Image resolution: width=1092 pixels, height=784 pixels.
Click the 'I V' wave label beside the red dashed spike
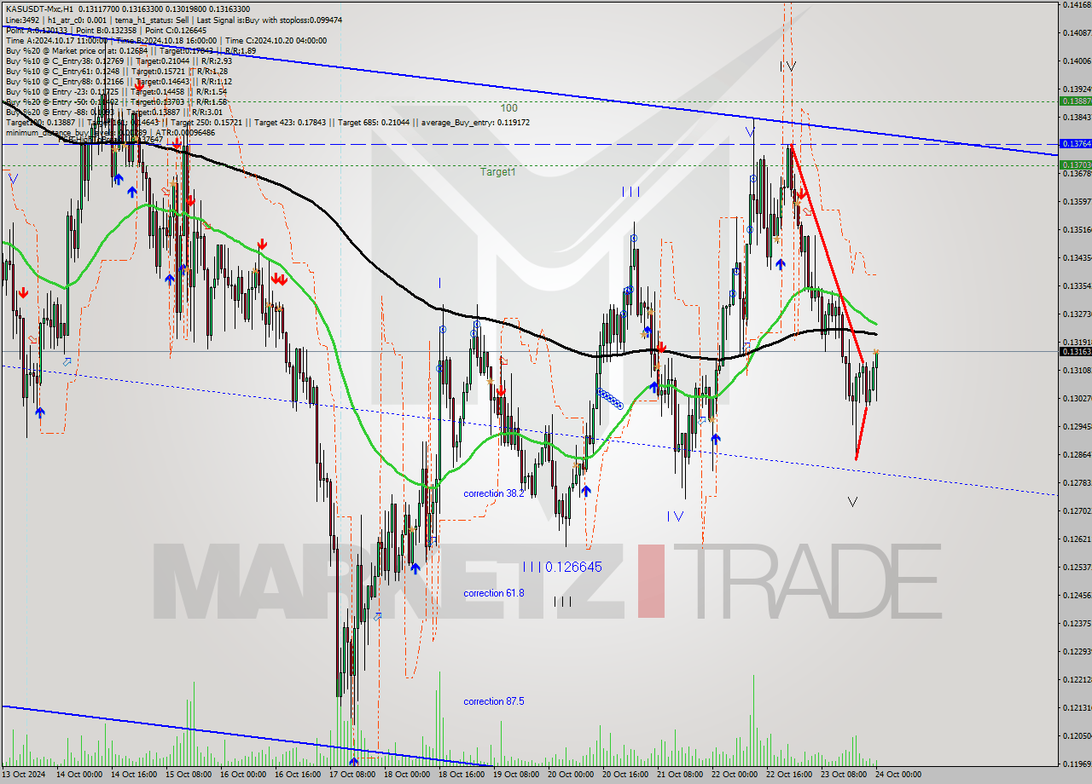point(787,66)
